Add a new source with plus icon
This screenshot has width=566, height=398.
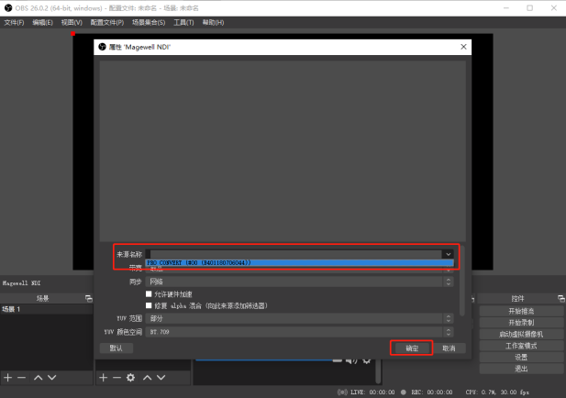coord(104,378)
